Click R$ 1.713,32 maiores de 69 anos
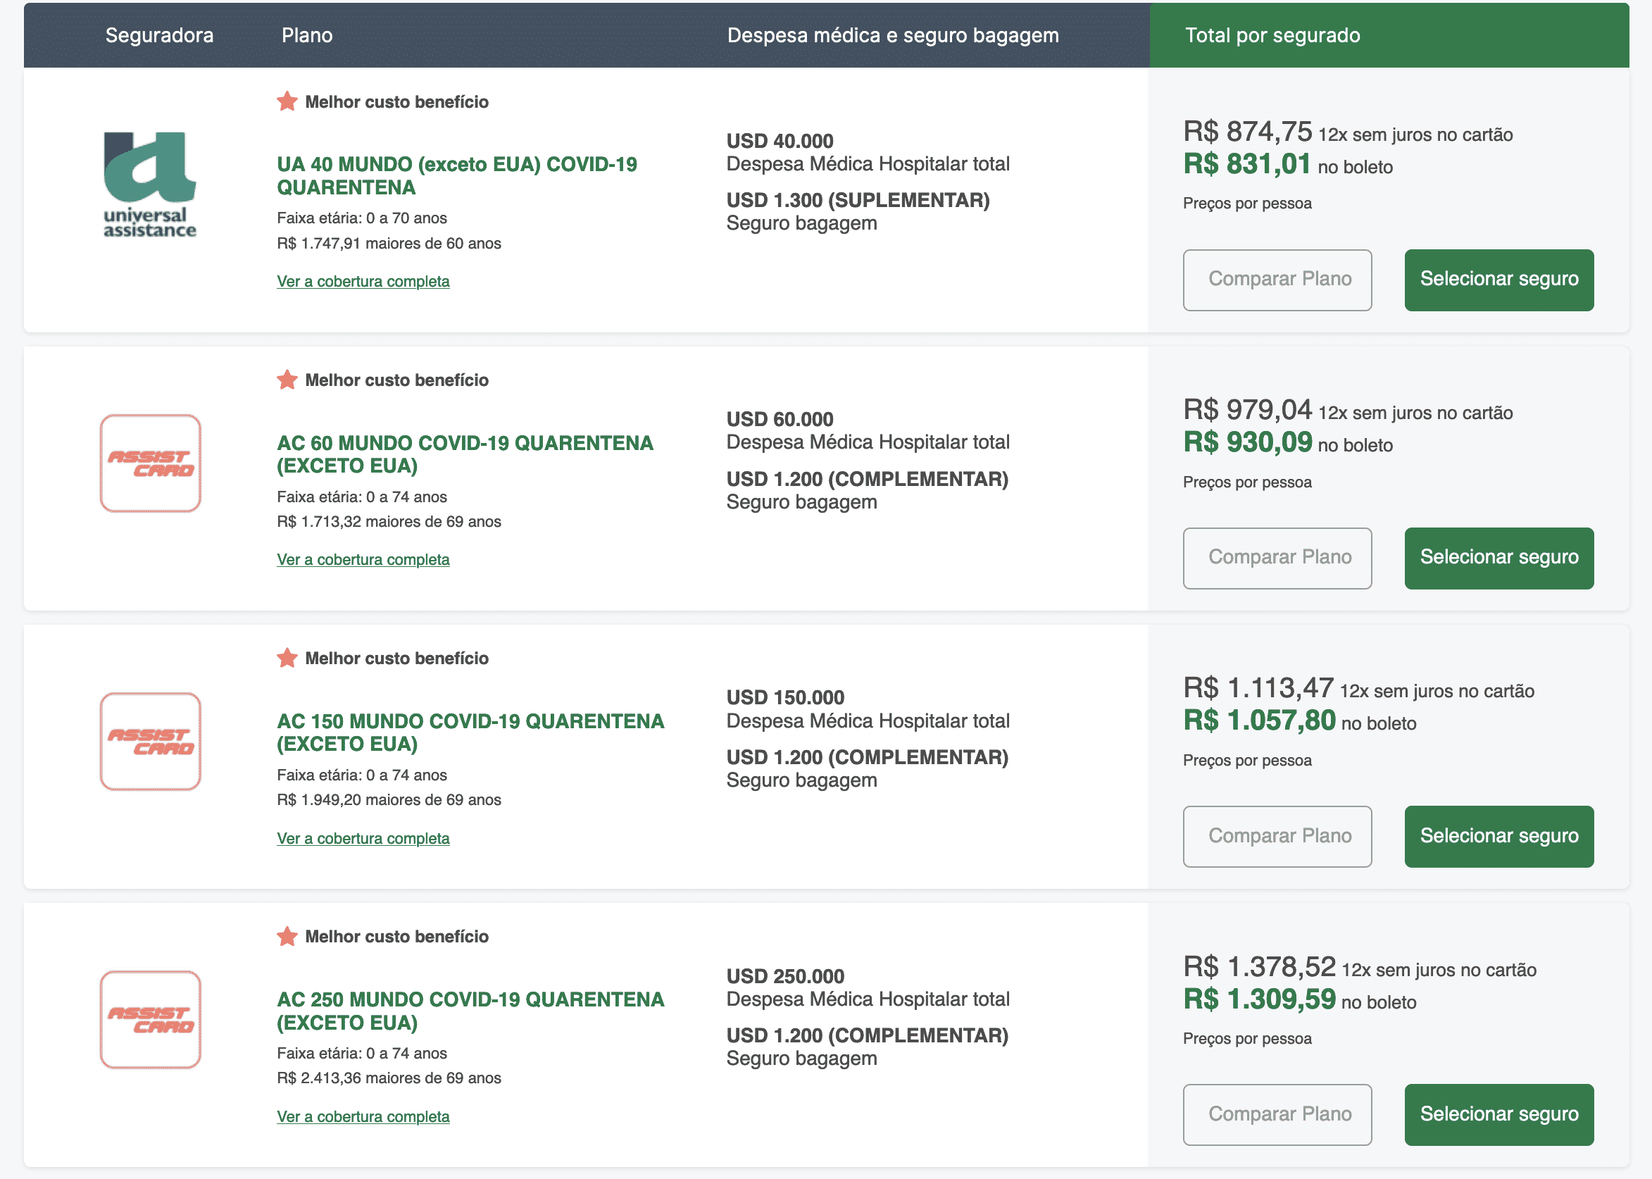This screenshot has height=1179, width=1652. tap(389, 521)
